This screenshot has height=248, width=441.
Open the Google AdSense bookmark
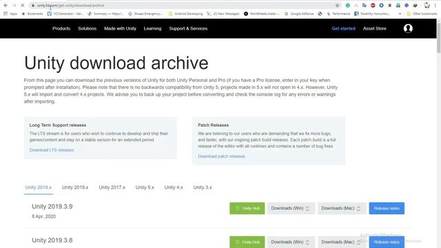[x=299, y=14]
